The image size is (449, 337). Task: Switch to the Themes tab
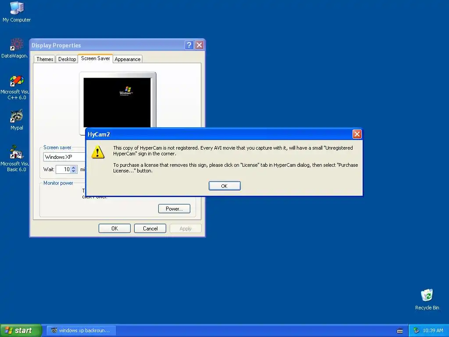click(45, 59)
